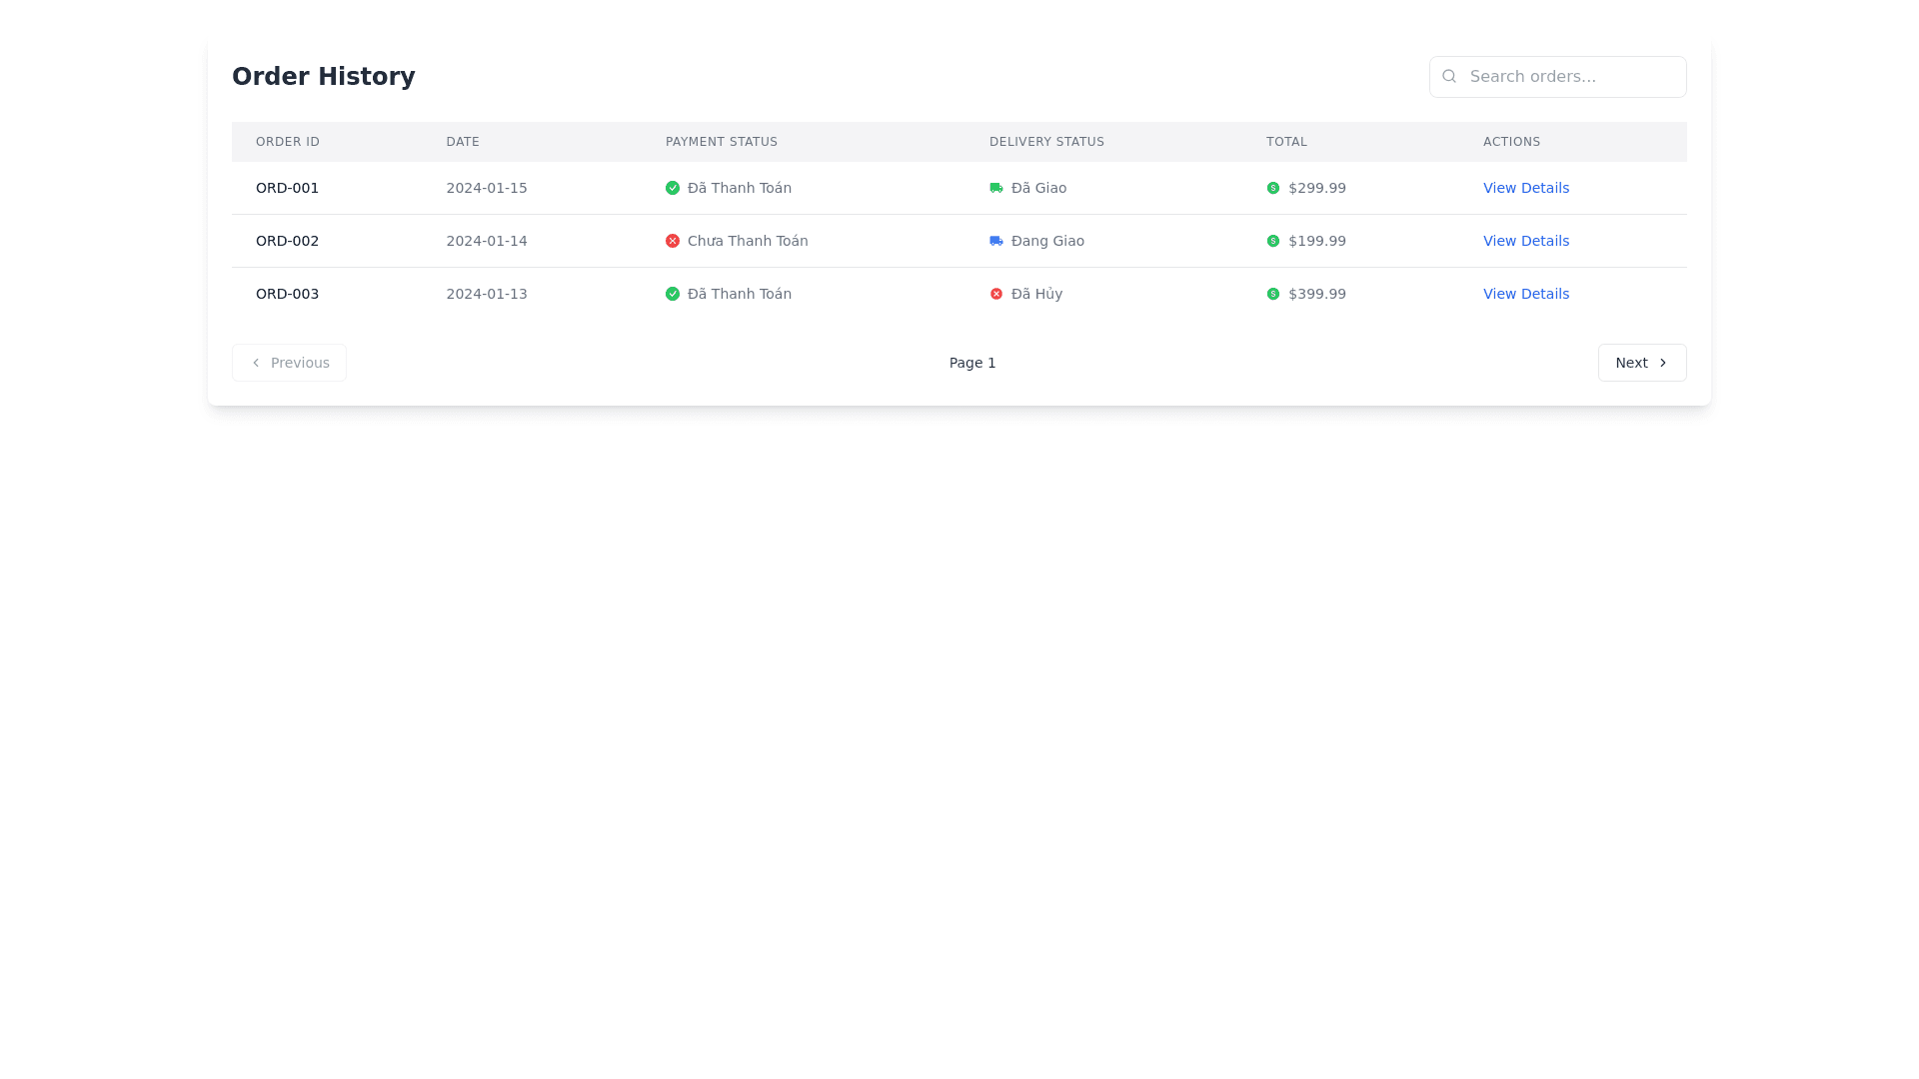
Task: Click the Total column header
Action: [1286, 142]
